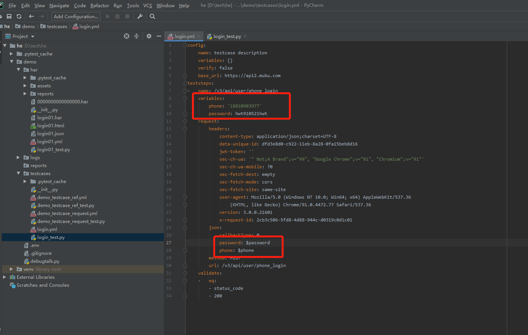
Task: Select login_test.py in the project tree
Action: (x=51, y=237)
